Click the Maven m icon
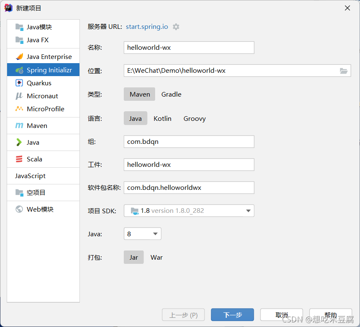This screenshot has width=360, height=327. pyautogui.click(x=19, y=125)
